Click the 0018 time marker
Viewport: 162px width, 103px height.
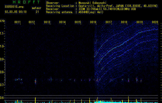point(124,22)
